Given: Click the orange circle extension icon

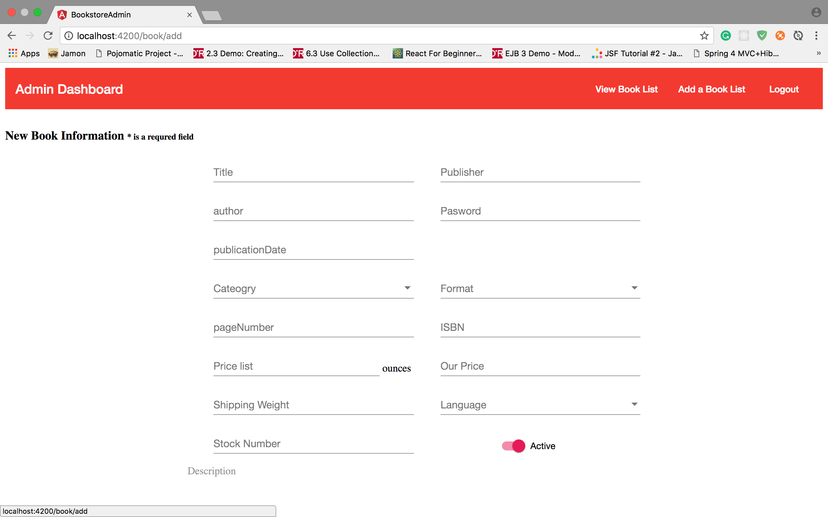Looking at the screenshot, I should coord(780,36).
